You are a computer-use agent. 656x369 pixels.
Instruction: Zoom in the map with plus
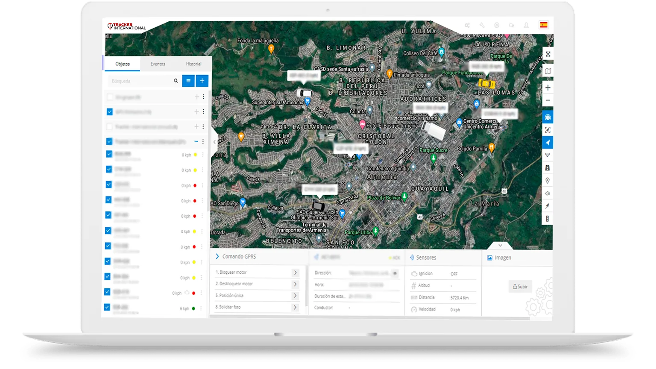coord(548,88)
